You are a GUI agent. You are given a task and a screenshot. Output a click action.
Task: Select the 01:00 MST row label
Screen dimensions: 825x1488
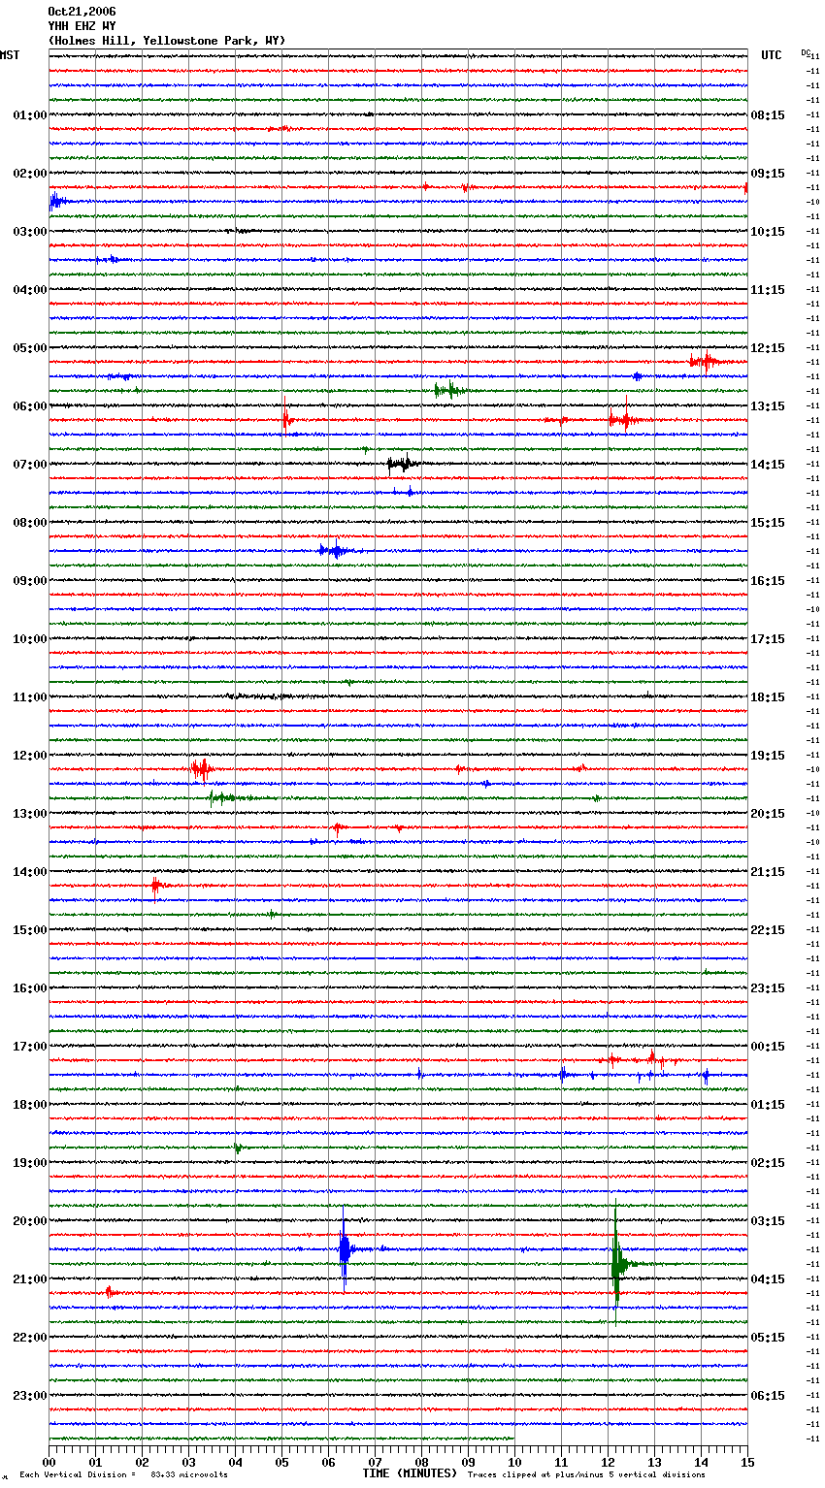[30, 115]
